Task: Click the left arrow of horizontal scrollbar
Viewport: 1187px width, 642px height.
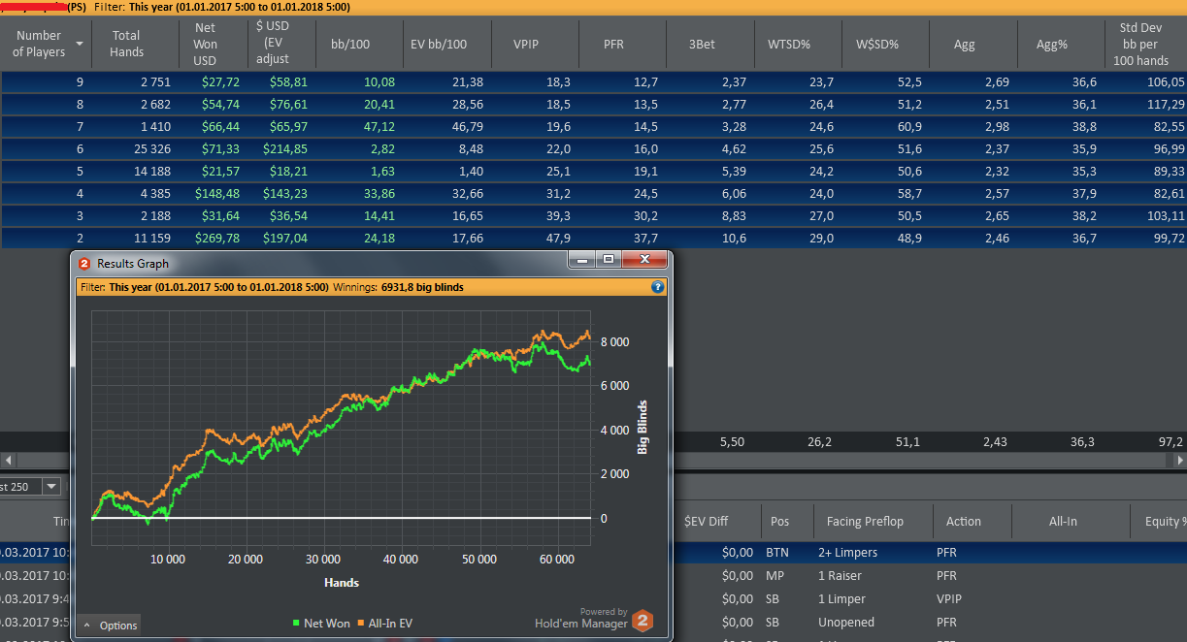Action: [8, 460]
